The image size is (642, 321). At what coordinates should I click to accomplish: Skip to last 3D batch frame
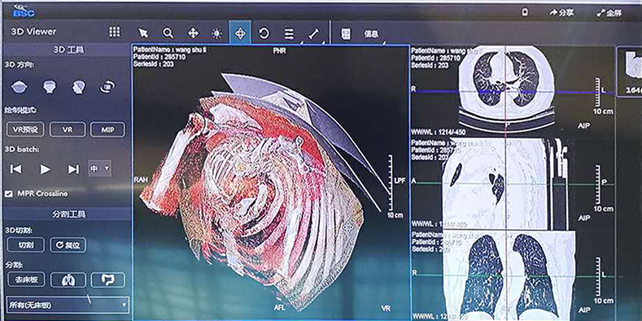coord(73,169)
